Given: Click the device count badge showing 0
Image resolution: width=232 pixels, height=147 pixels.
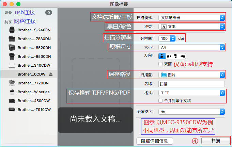Looking at the screenshot, I should click(x=48, y=13).
